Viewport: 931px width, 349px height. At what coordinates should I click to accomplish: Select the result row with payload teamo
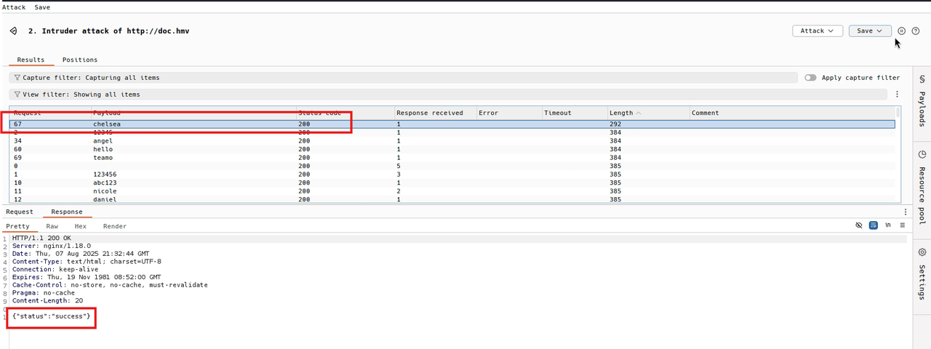point(452,158)
